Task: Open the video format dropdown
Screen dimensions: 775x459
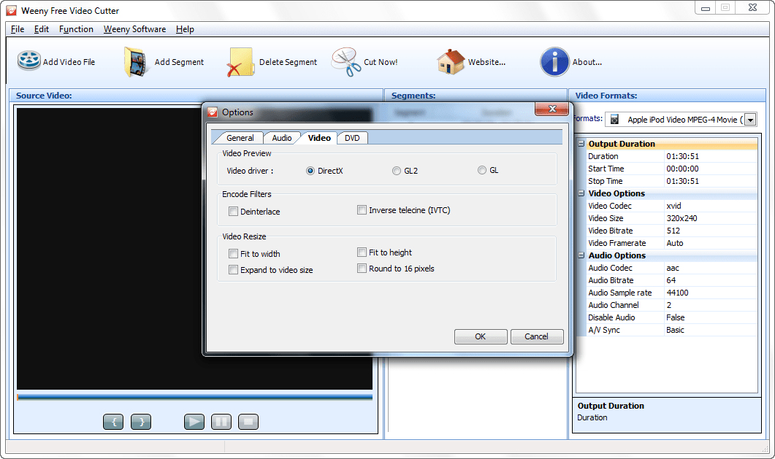Action: pyautogui.click(x=750, y=119)
